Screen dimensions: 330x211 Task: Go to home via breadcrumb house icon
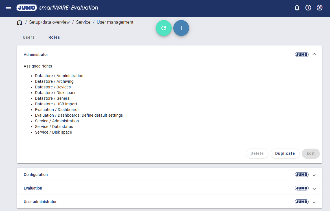coord(19,22)
